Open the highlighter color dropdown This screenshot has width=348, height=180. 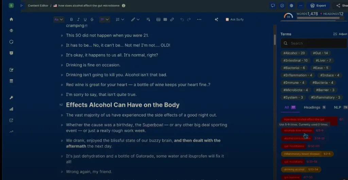pos(135,19)
